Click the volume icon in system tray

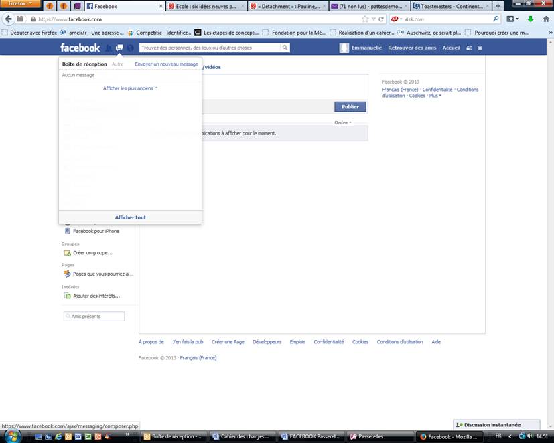(x=530, y=436)
